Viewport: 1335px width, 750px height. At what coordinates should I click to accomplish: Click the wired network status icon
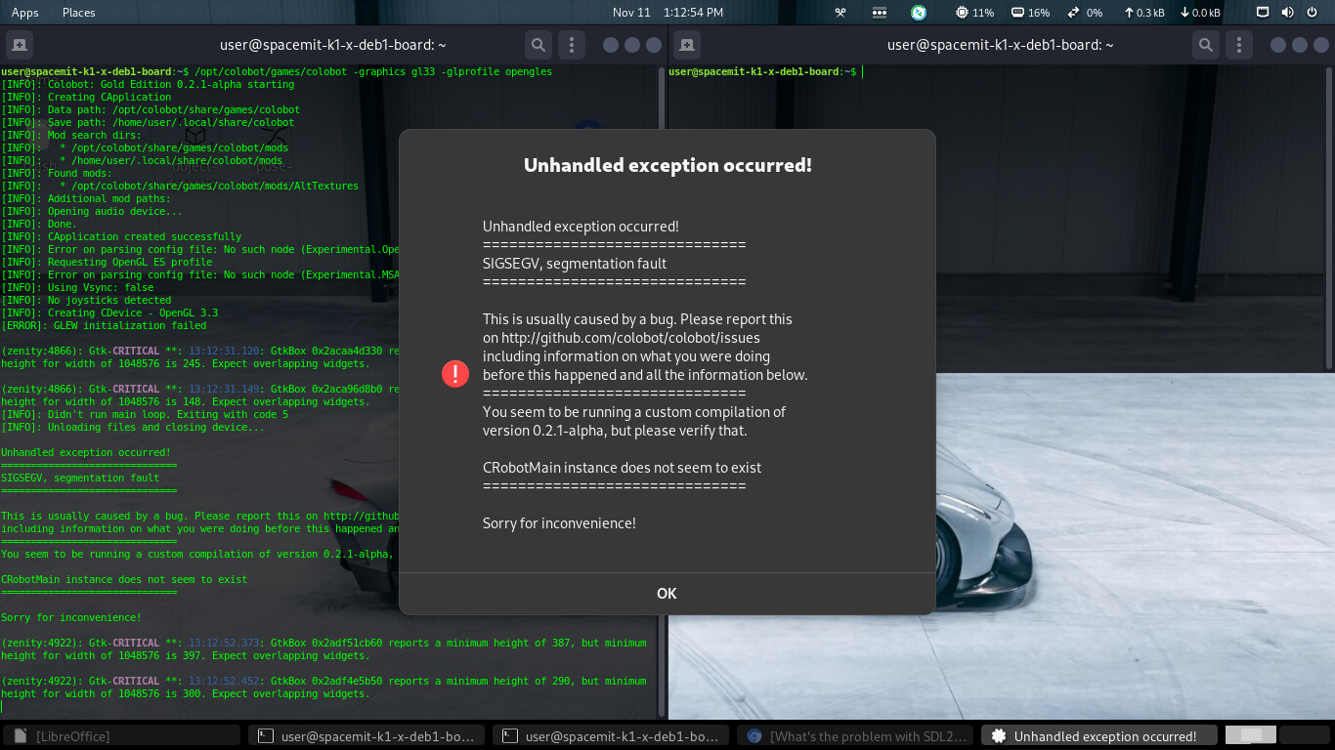[1263, 13]
